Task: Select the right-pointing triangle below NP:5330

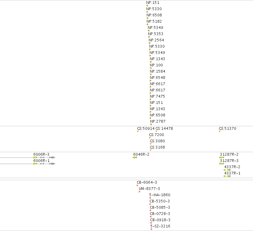Action: pyautogui.click(x=150, y=49)
